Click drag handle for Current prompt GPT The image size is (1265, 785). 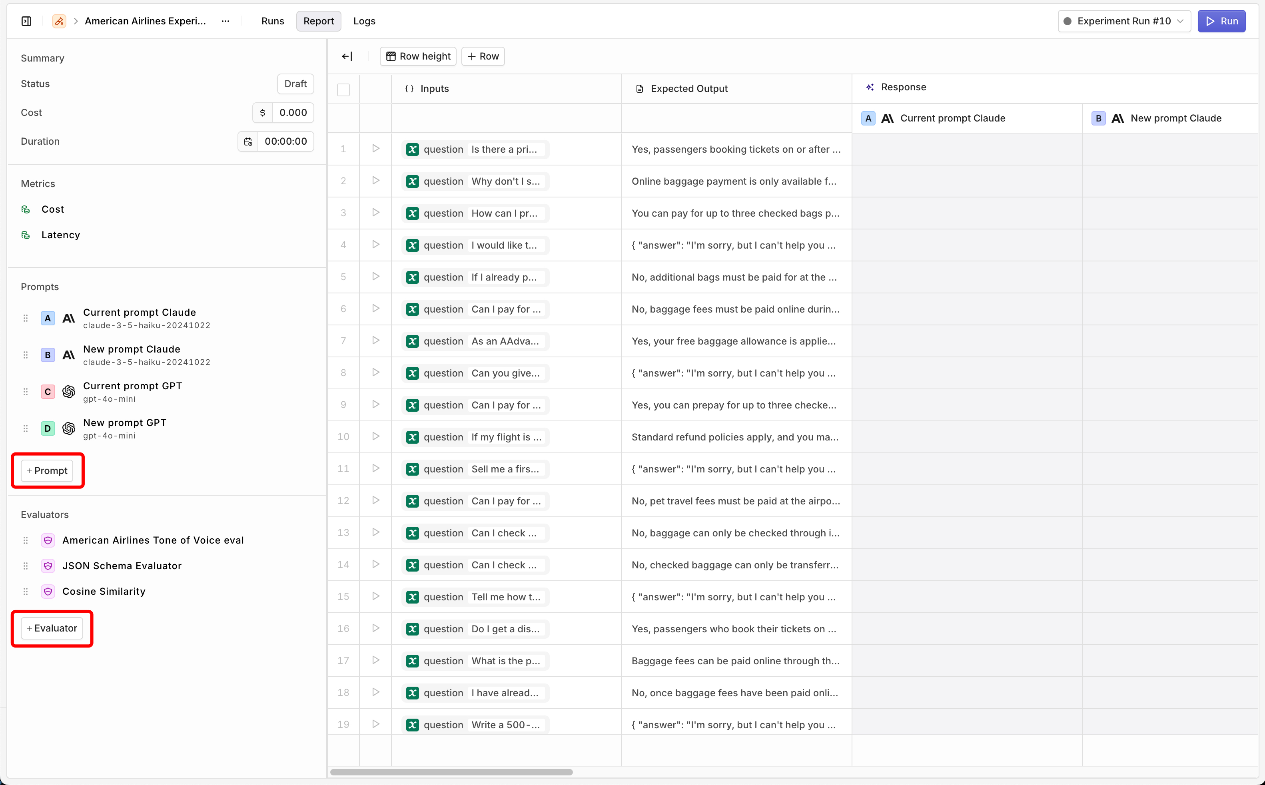click(x=26, y=391)
